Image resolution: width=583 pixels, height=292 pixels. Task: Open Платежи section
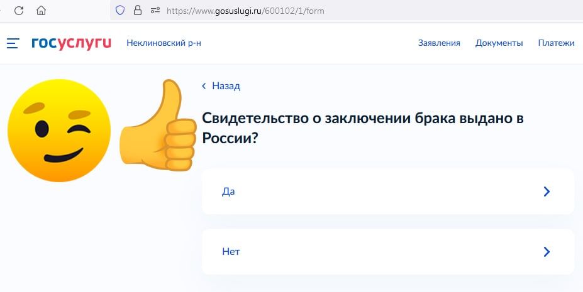point(556,43)
